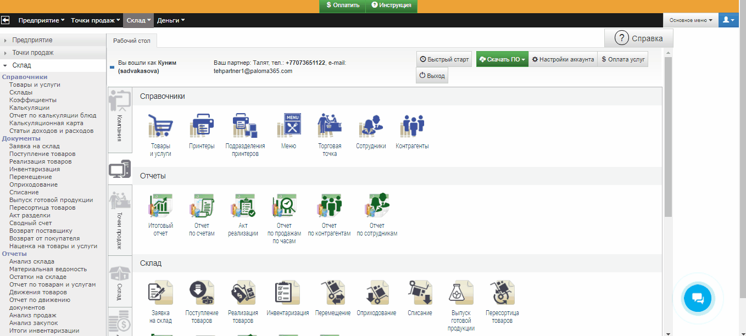Collapse the Склад sidebar section
Screen dimensions: 746x336
22,65
